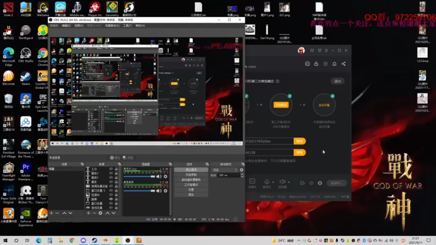This screenshot has height=245, width=436.
Task: Click 退出 in the OBS controls panel
Action: 191,195
